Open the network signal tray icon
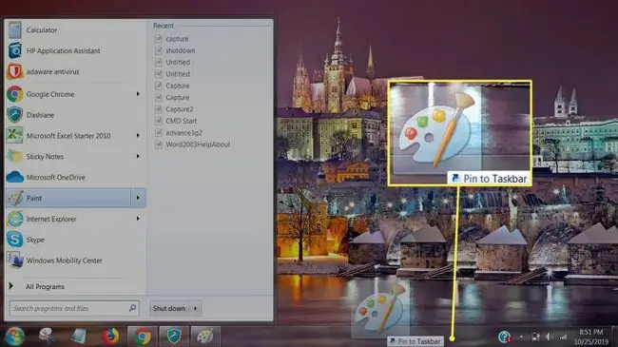618x347 pixels. [563, 337]
